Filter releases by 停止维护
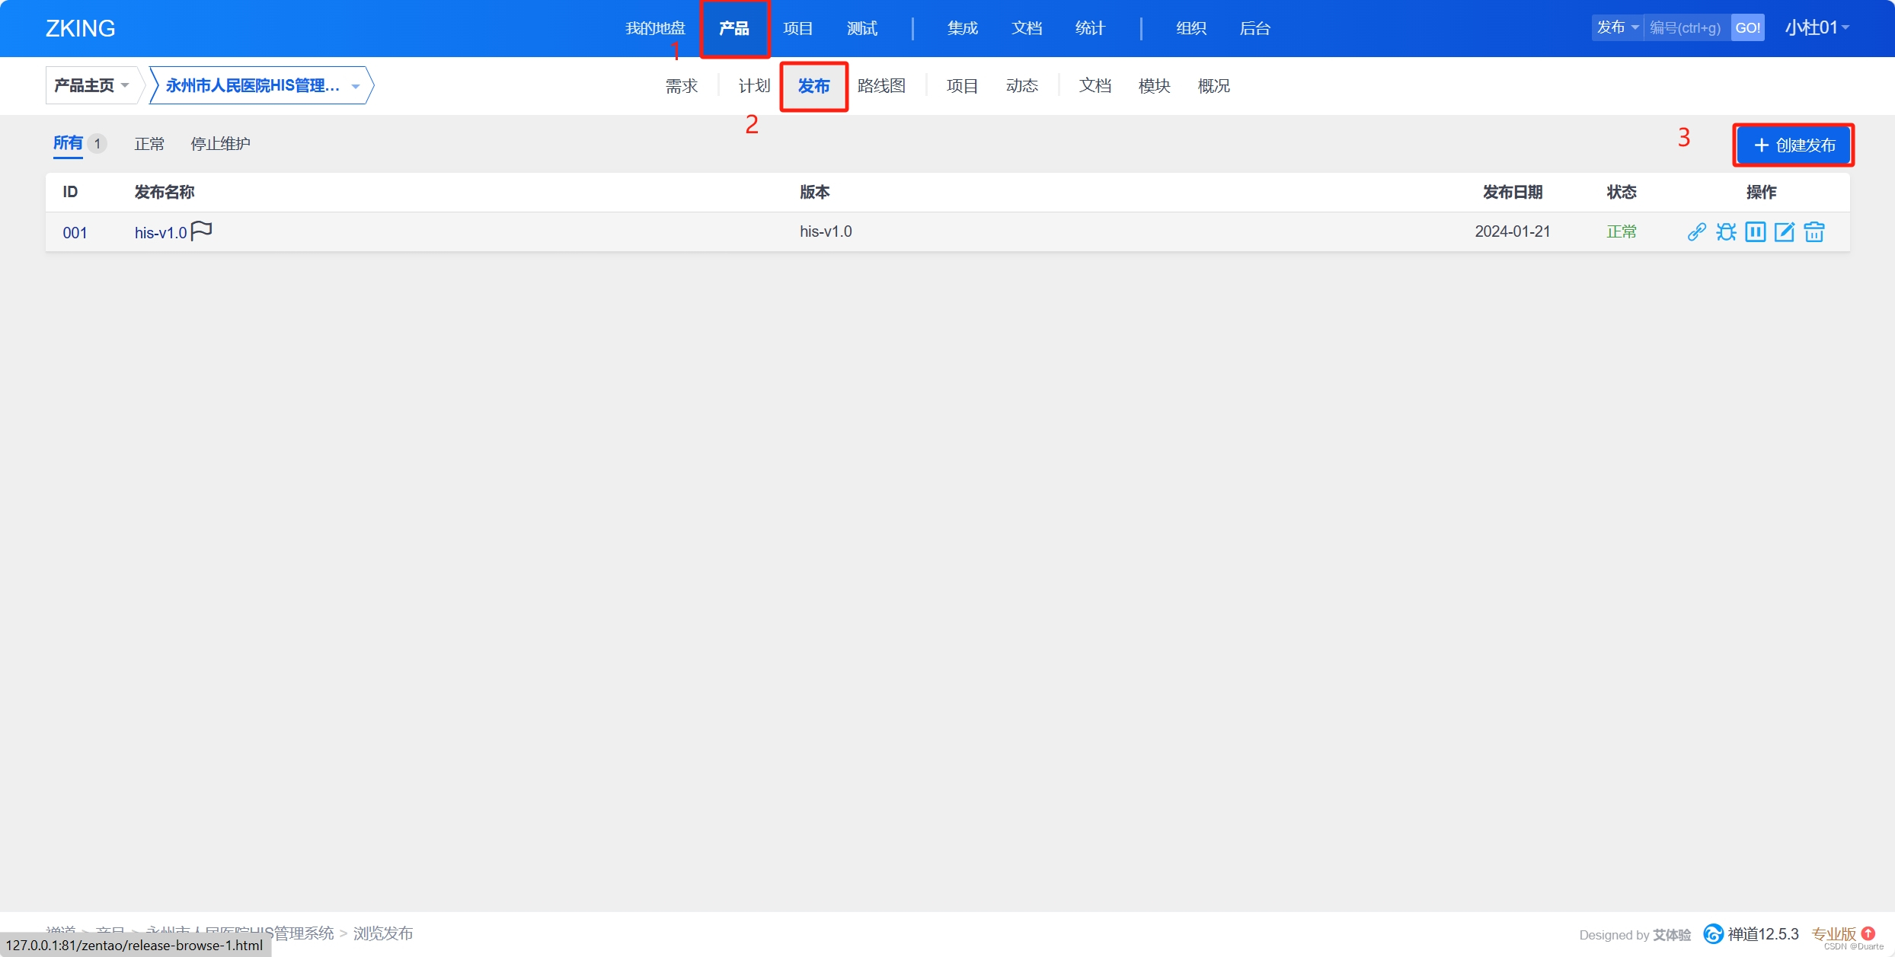Viewport: 1895px width, 957px height. [220, 144]
